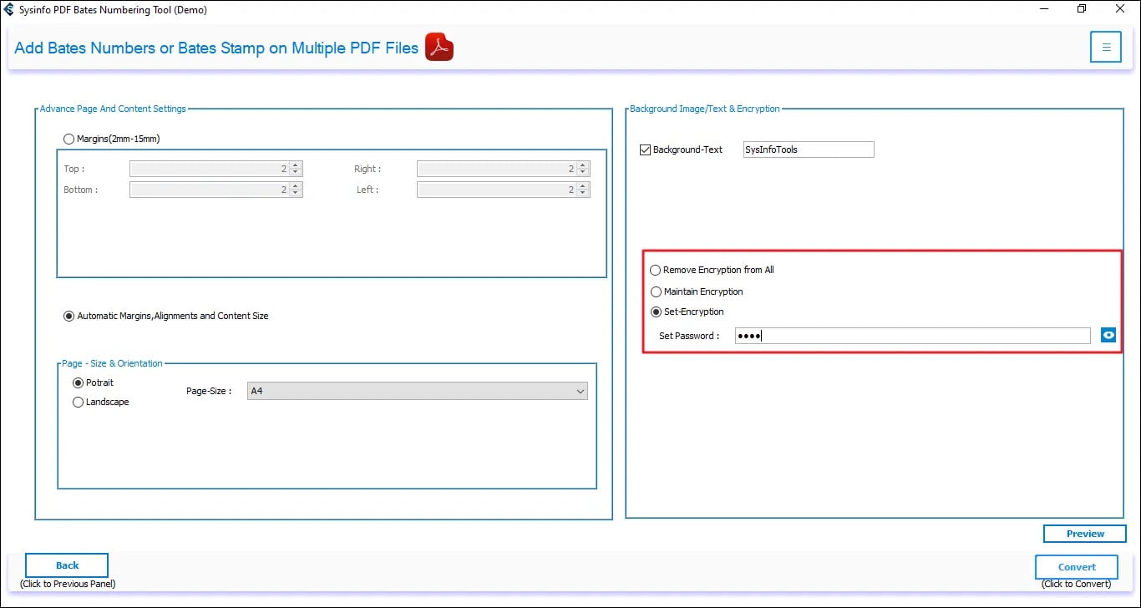1141x608 pixels.
Task: Select the Margins(2mm-15mm) radio button
Action: point(69,139)
